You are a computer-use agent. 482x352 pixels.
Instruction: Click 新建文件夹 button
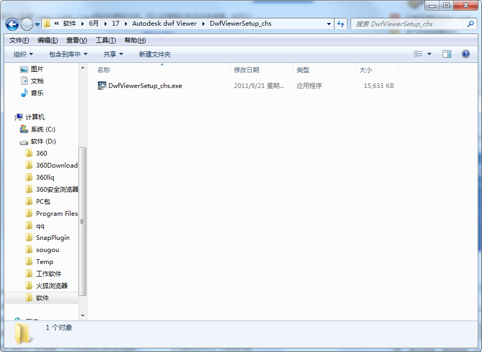click(x=154, y=54)
